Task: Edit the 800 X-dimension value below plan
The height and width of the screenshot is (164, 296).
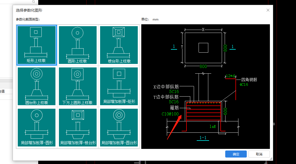Action: (203, 66)
